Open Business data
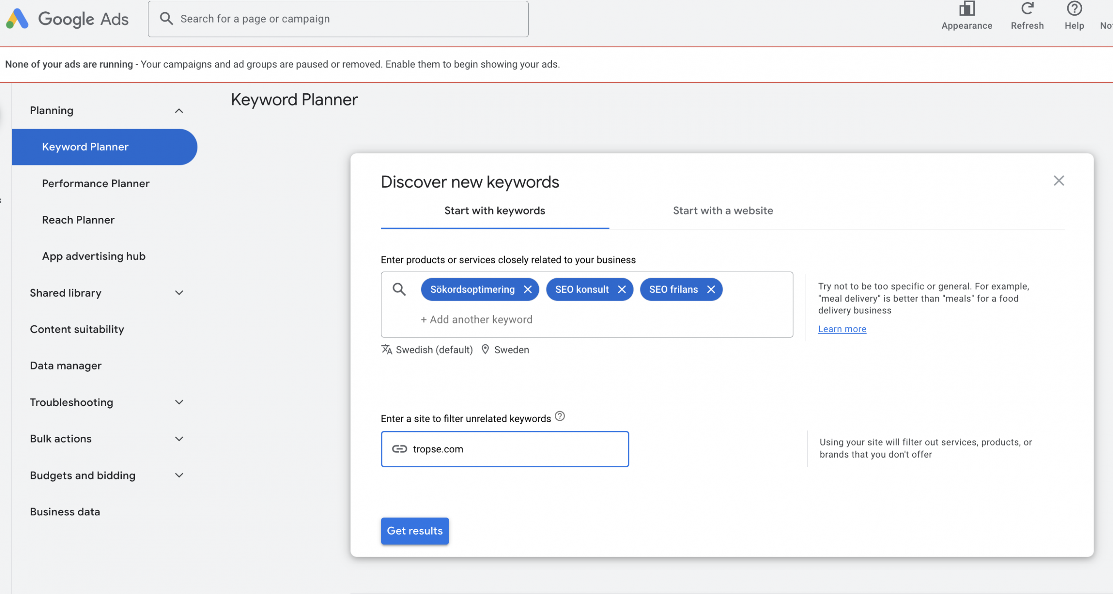Viewport: 1113px width, 594px height. [65, 511]
